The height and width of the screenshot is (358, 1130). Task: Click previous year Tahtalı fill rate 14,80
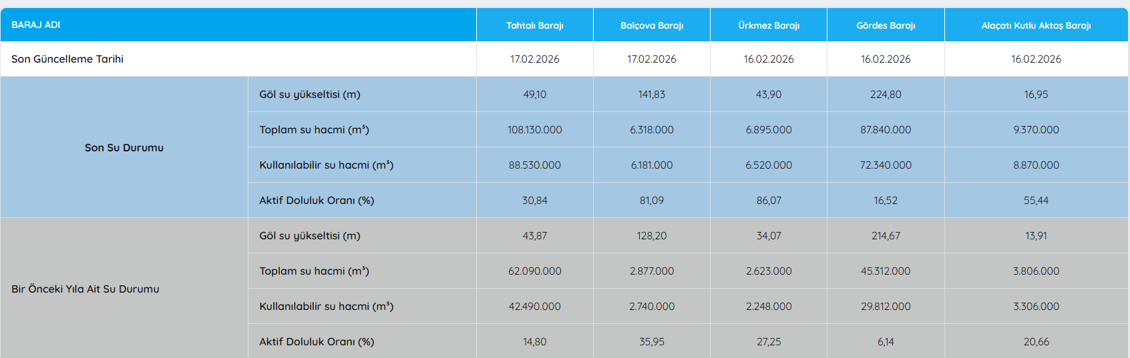534,341
